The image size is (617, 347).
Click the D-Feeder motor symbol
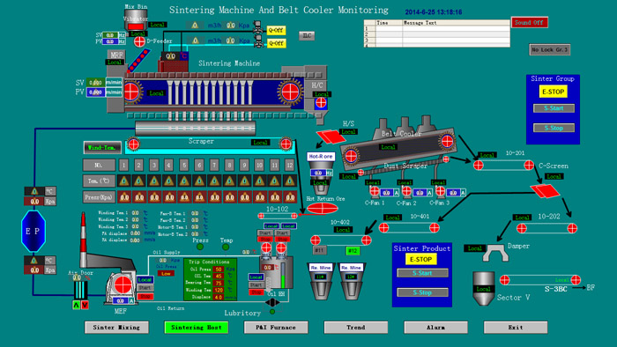point(139,41)
